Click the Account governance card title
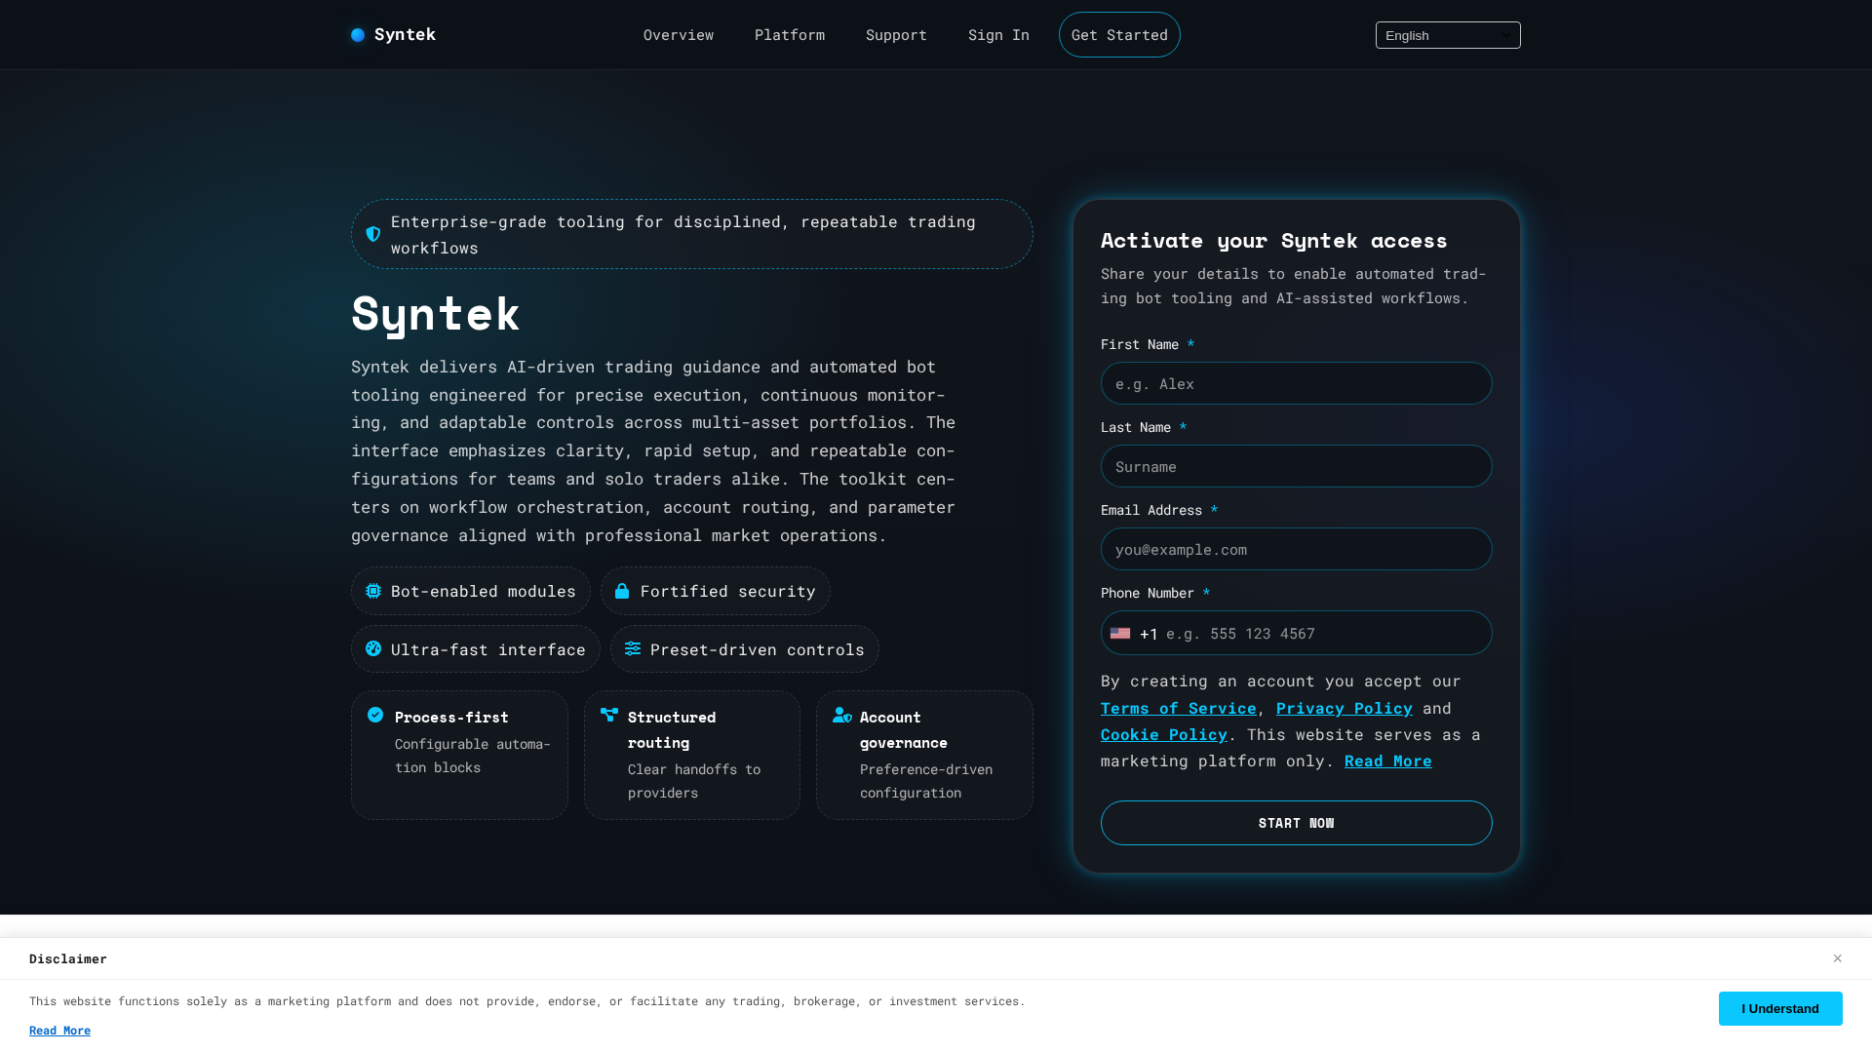Screen dimensions: 1872x1053 click(x=904, y=729)
